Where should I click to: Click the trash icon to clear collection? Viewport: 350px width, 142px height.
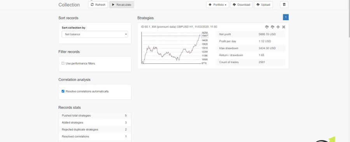284,5
